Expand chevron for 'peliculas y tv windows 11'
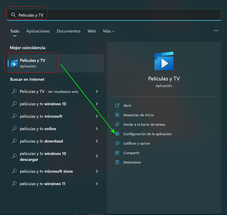Screen dimensions: 227x215 [97, 184]
